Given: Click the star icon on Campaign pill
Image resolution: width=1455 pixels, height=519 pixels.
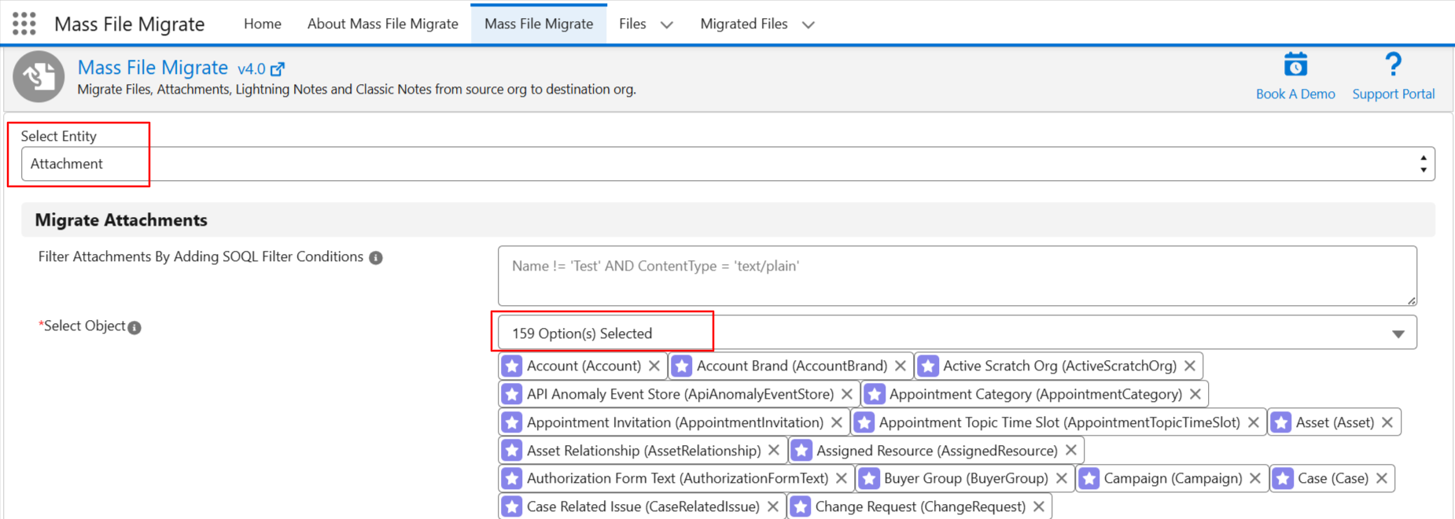Looking at the screenshot, I should [1089, 478].
